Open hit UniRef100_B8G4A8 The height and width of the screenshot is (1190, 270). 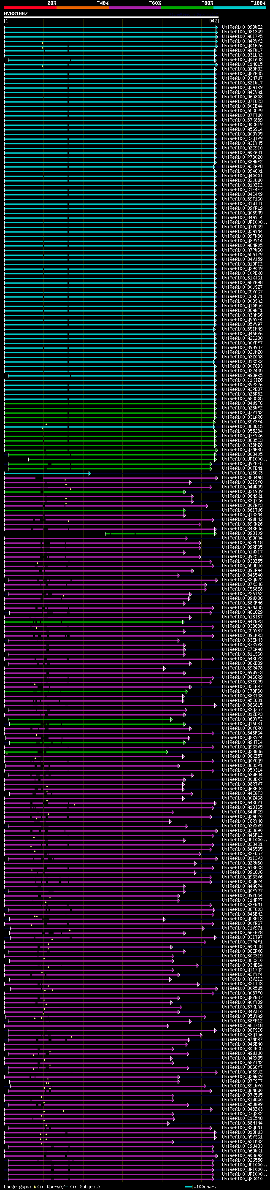tap(242, 478)
